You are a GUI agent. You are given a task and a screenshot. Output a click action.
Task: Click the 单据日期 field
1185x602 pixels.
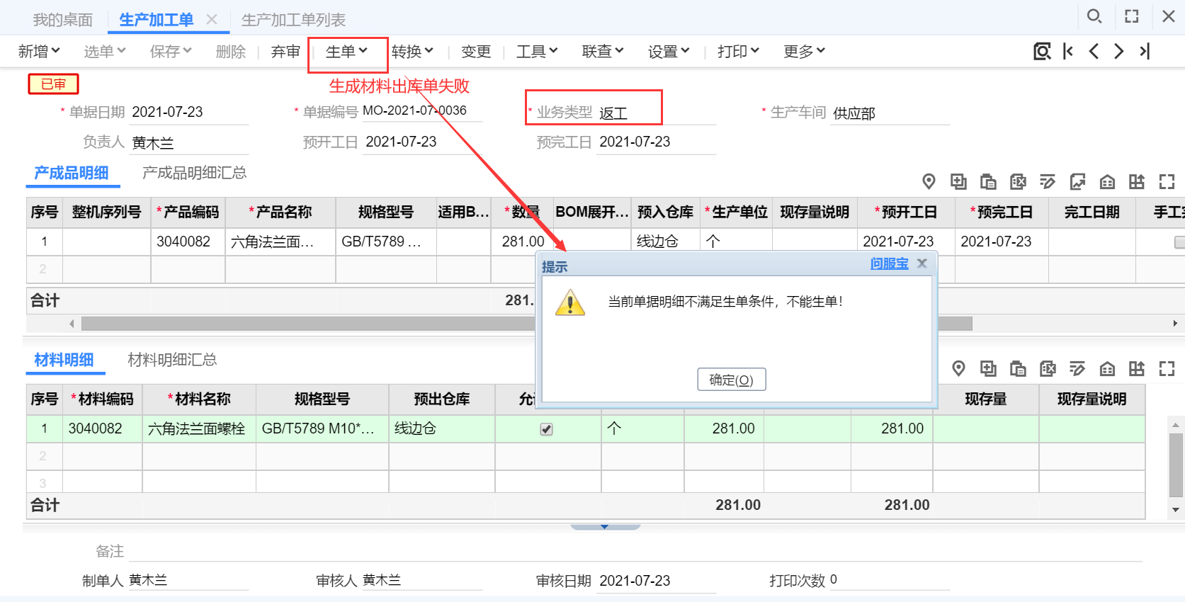191,112
